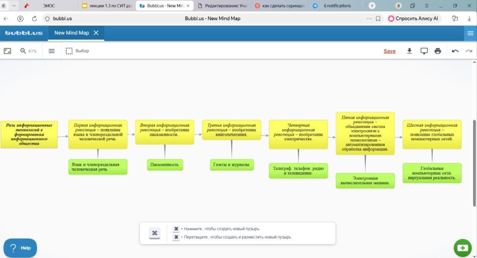The image size is (477, 258).
Task: Download the mind map via export icon
Action: (x=409, y=51)
